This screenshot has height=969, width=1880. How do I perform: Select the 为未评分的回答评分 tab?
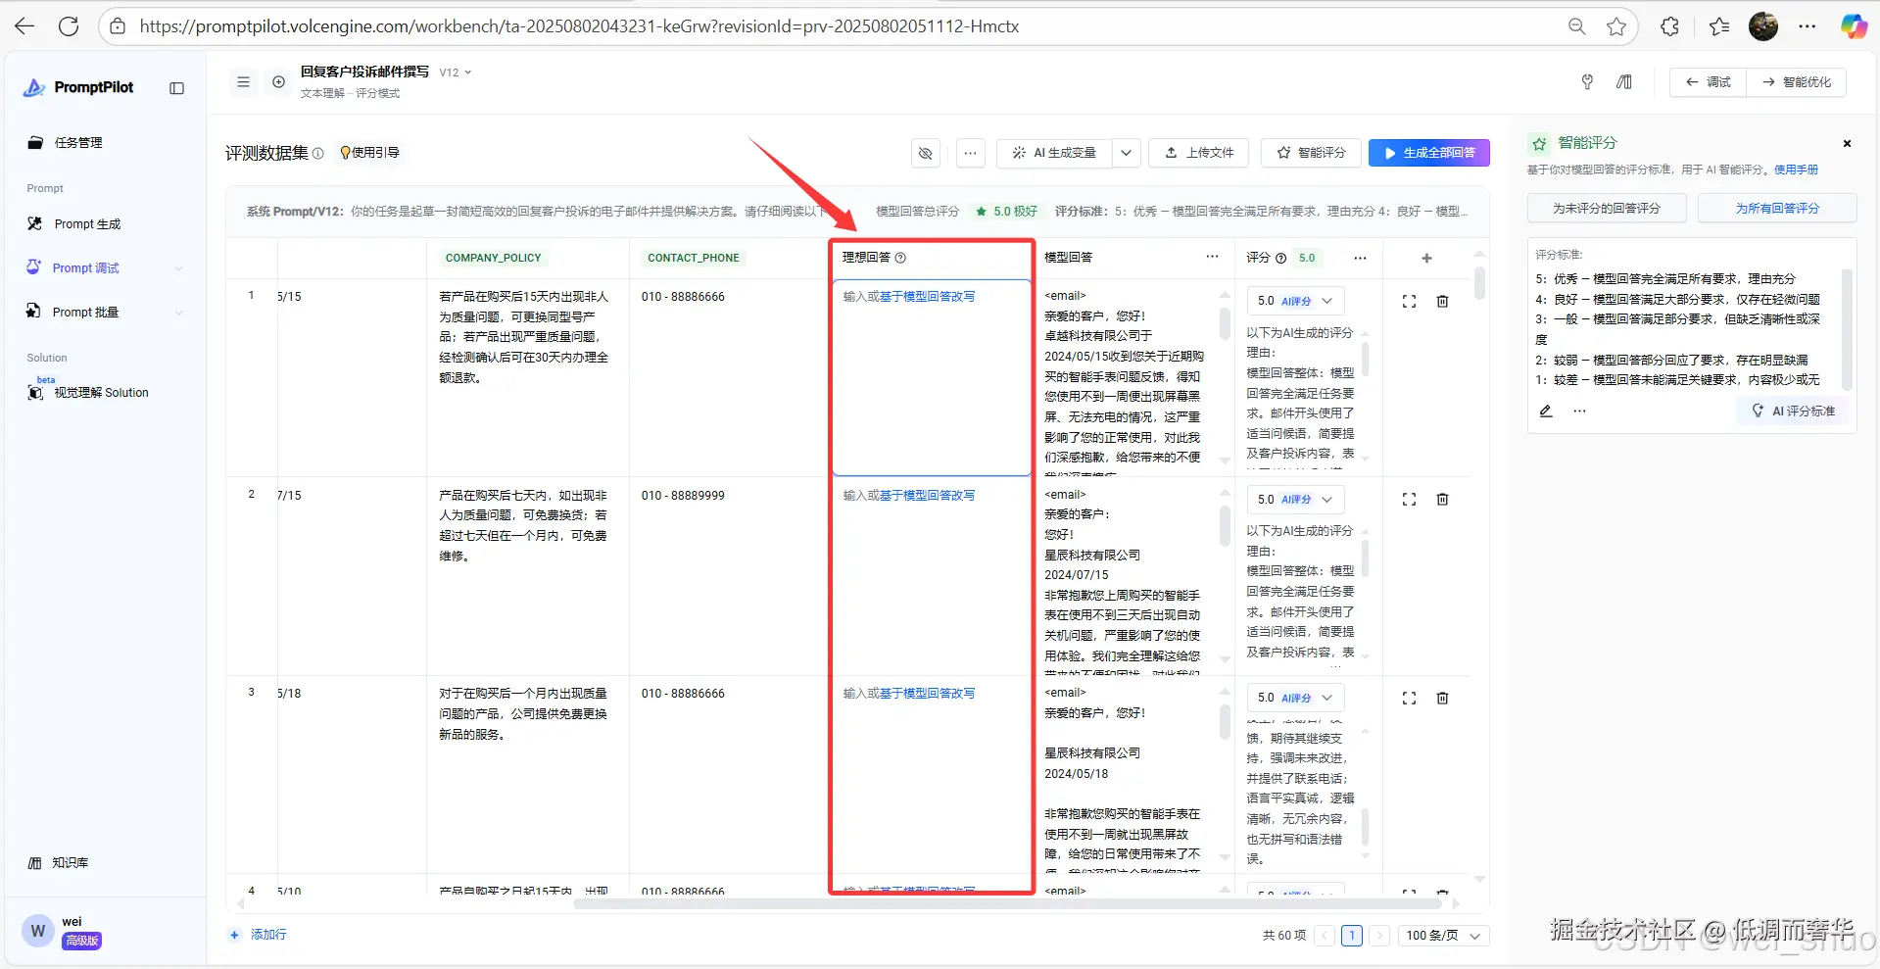click(1607, 208)
